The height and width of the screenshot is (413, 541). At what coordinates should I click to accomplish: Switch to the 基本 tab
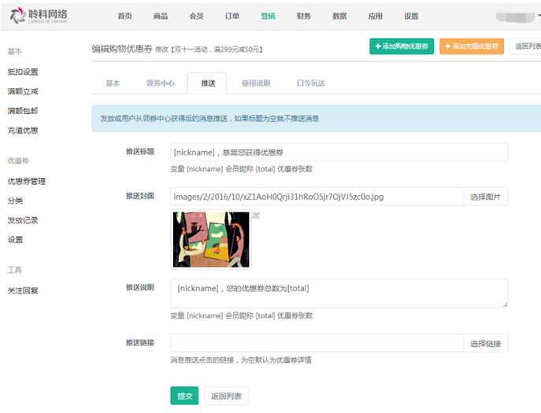113,83
